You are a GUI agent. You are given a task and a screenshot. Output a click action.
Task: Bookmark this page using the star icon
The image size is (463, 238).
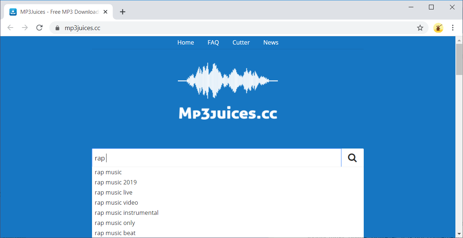[x=420, y=28]
